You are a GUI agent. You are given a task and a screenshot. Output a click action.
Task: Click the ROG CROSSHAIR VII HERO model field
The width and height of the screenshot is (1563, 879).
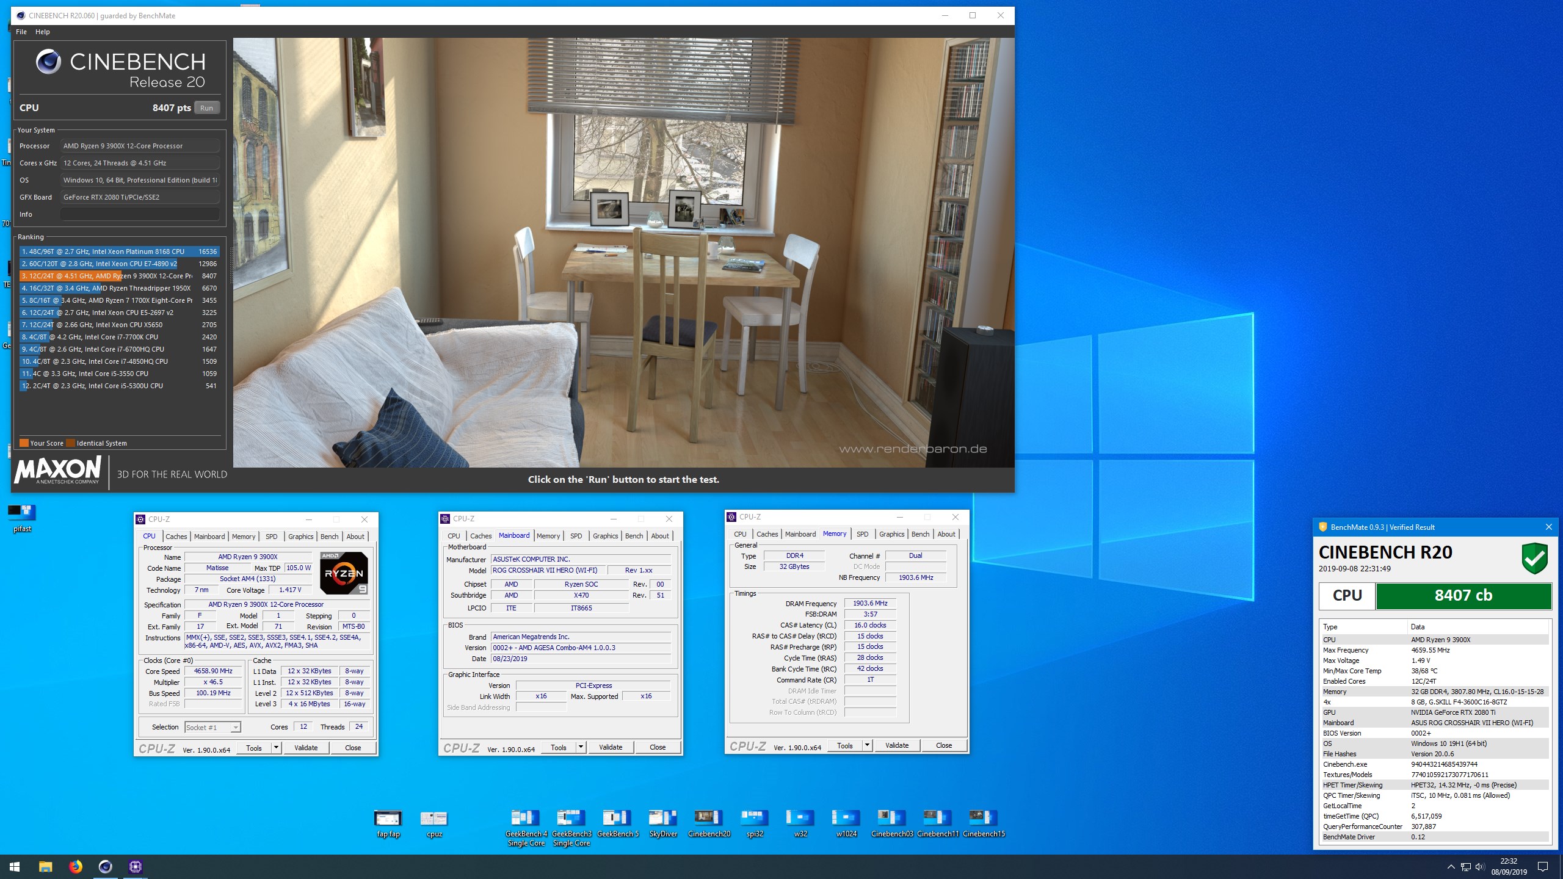pos(548,570)
